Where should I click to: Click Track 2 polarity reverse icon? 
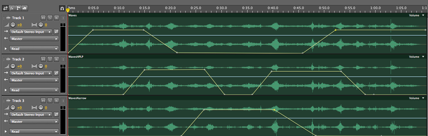(56, 73)
